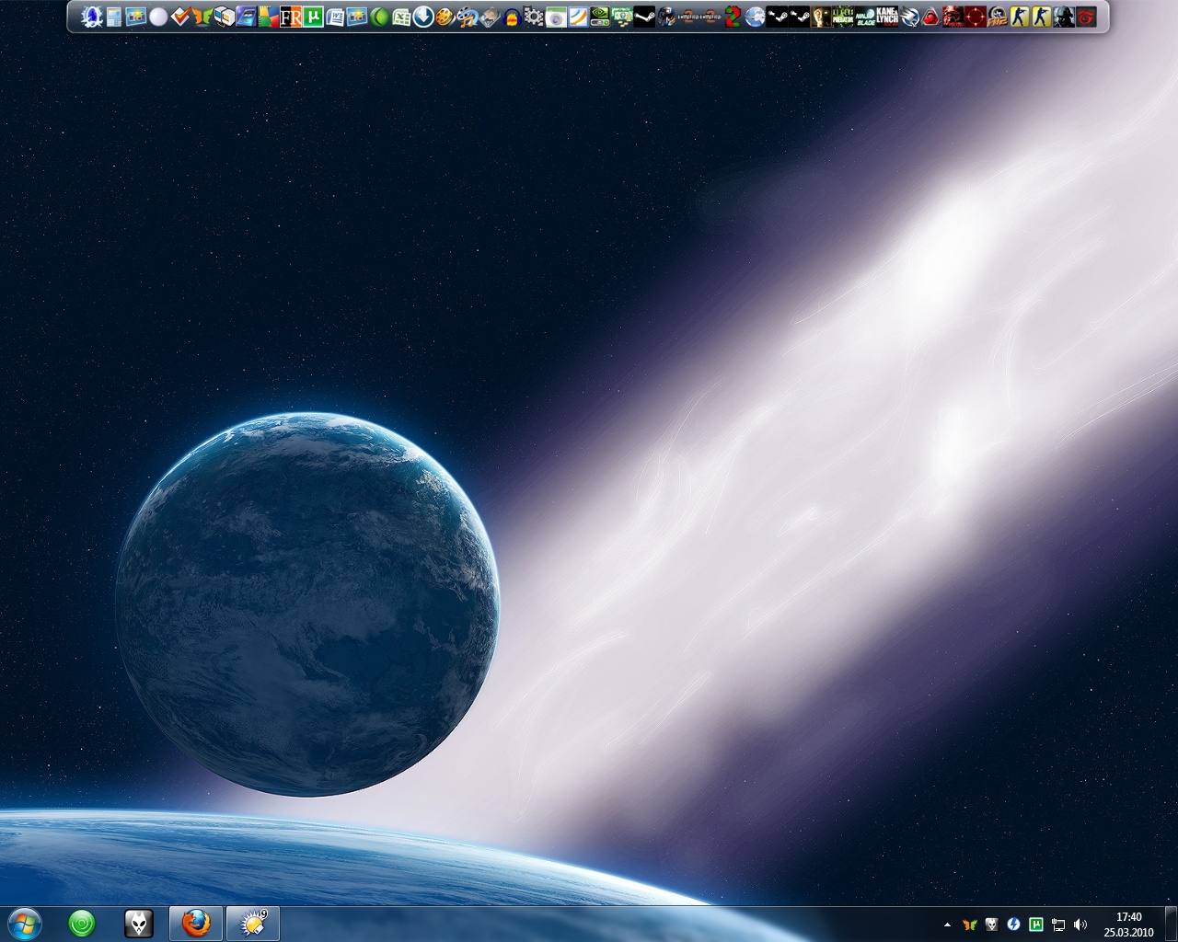1178x942 pixels.
Task: Launch the ABBYY FineReader 'FR' icon
Action: (x=291, y=17)
